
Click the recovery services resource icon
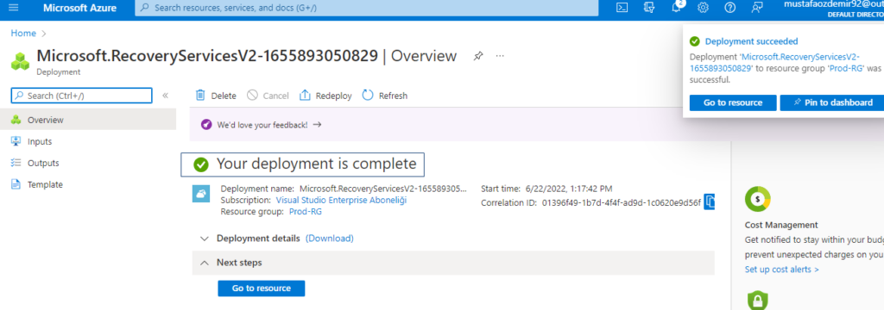click(201, 194)
